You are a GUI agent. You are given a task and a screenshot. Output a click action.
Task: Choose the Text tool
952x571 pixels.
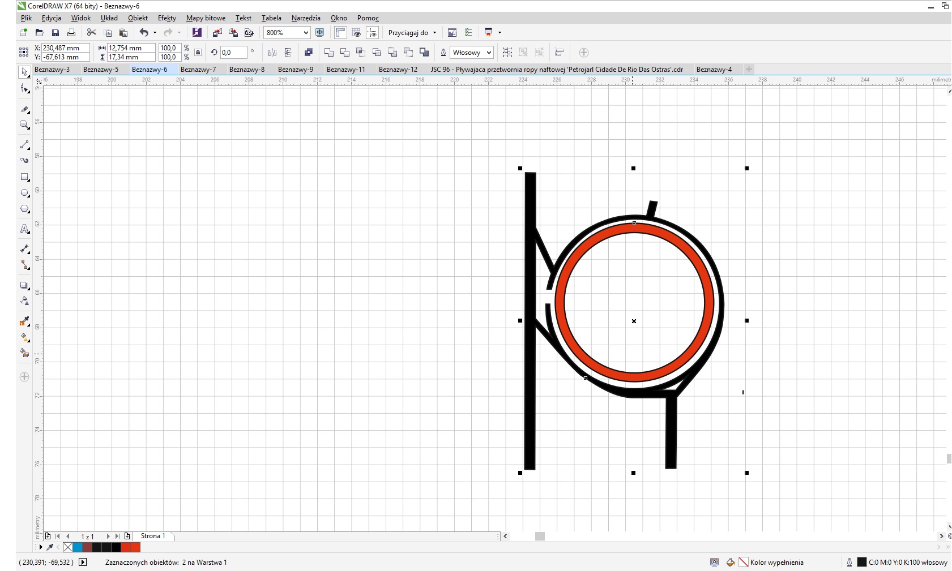tap(24, 229)
